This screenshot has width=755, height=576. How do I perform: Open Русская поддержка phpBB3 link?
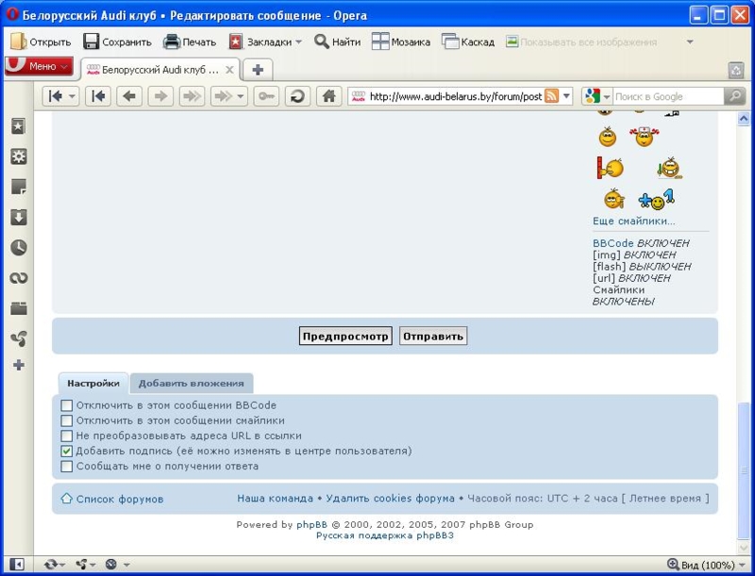[x=385, y=535]
